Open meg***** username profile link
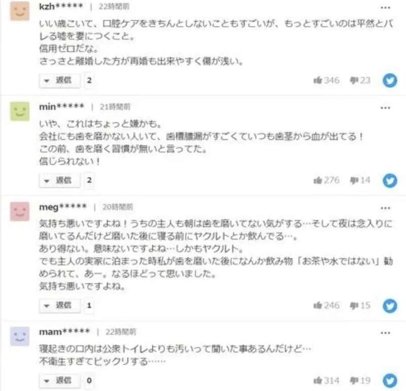406x391 pixels. coord(62,207)
